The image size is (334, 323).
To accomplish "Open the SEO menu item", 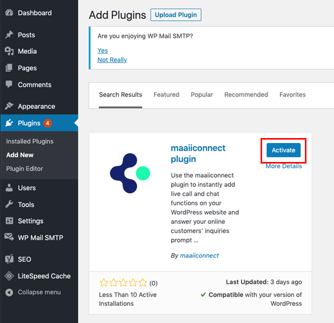I will 39,259.
